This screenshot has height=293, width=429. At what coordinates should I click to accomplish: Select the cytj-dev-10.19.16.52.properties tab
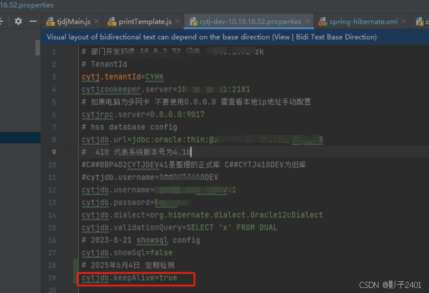coord(250,21)
